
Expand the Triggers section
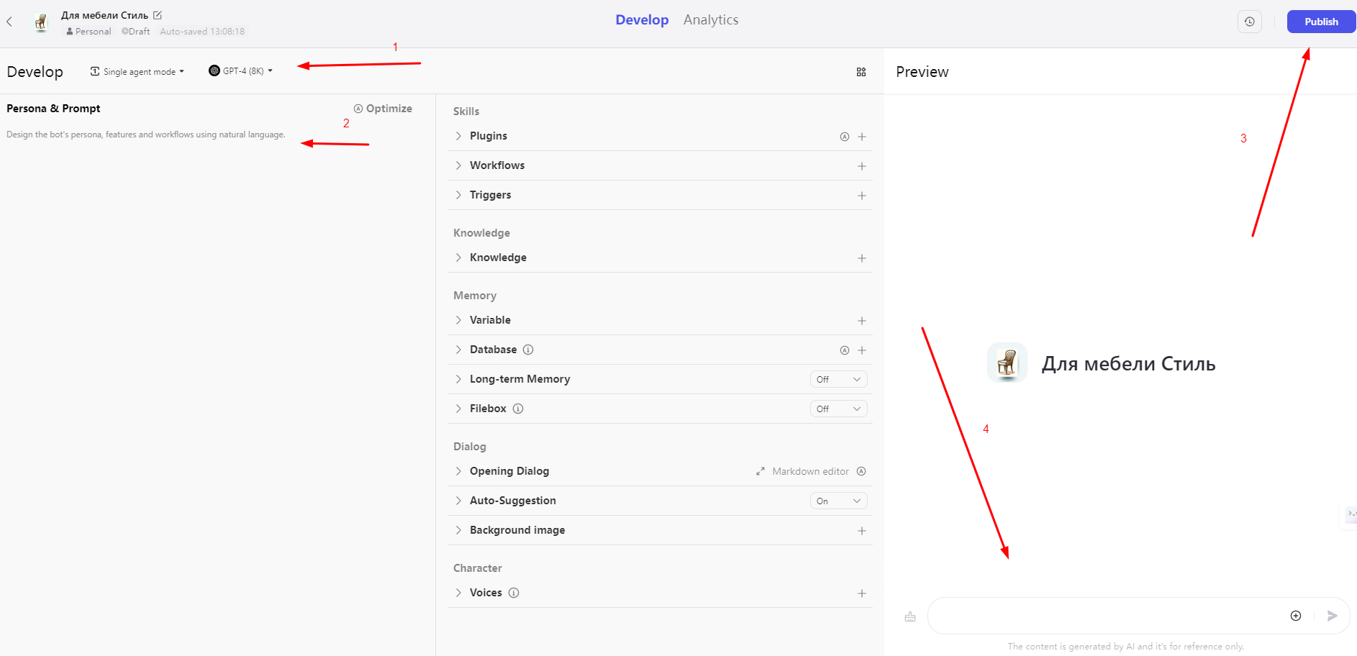[458, 195]
